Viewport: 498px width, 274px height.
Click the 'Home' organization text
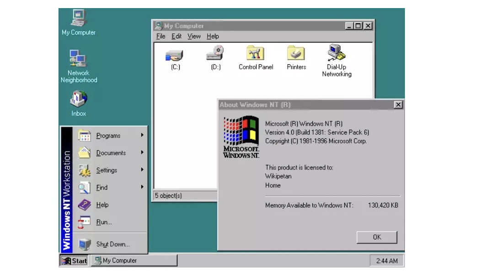point(273,185)
